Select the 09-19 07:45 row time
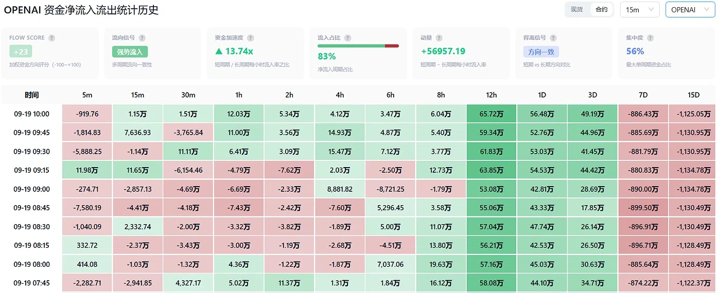Image resolution: width=720 pixels, height=293 pixels. (x=32, y=283)
